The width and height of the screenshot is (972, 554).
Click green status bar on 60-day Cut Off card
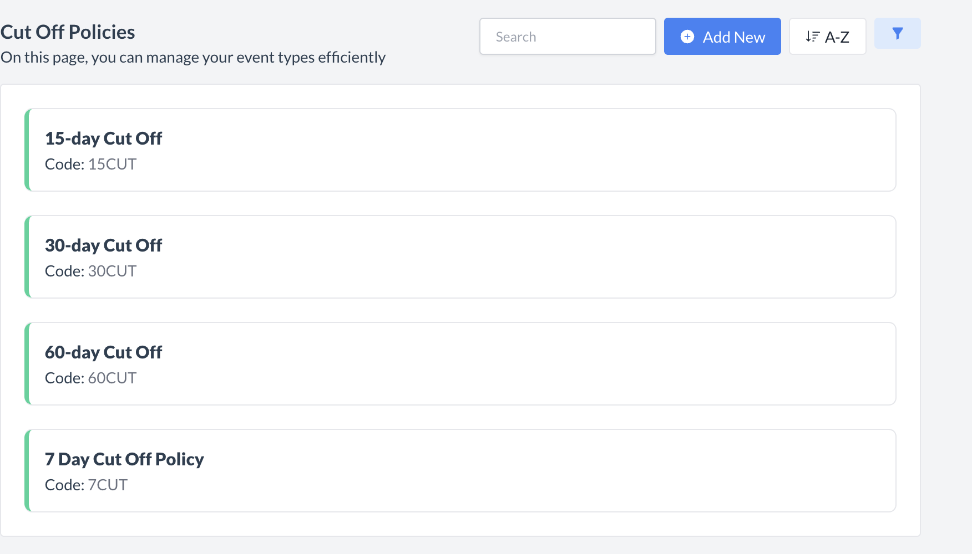click(x=27, y=364)
